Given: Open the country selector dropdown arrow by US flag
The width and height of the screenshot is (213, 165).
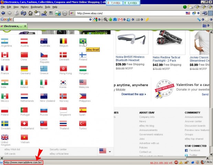Looking at the screenshot, I should click(110, 152).
